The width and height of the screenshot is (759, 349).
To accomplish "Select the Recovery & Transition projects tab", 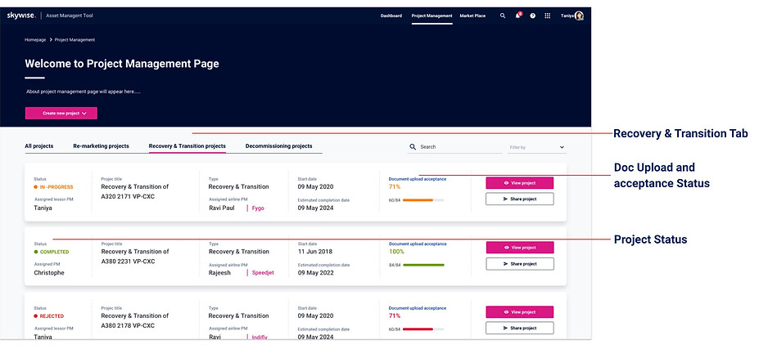I will [187, 146].
